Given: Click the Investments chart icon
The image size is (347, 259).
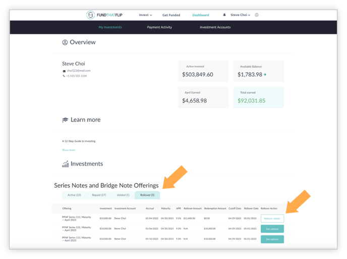Looking at the screenshot, I should point(65,164).
